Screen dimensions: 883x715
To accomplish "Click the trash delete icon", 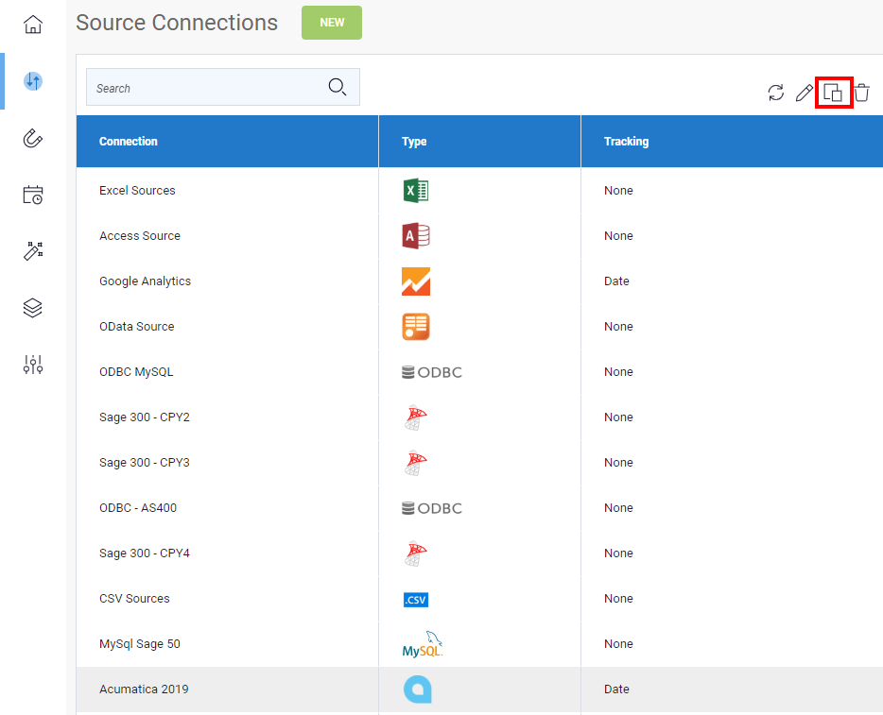I will [861, 93].
